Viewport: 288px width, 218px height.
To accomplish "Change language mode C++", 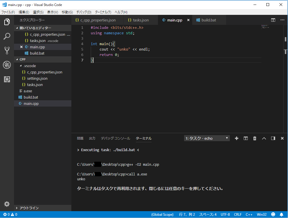I will tap(249, 214).
